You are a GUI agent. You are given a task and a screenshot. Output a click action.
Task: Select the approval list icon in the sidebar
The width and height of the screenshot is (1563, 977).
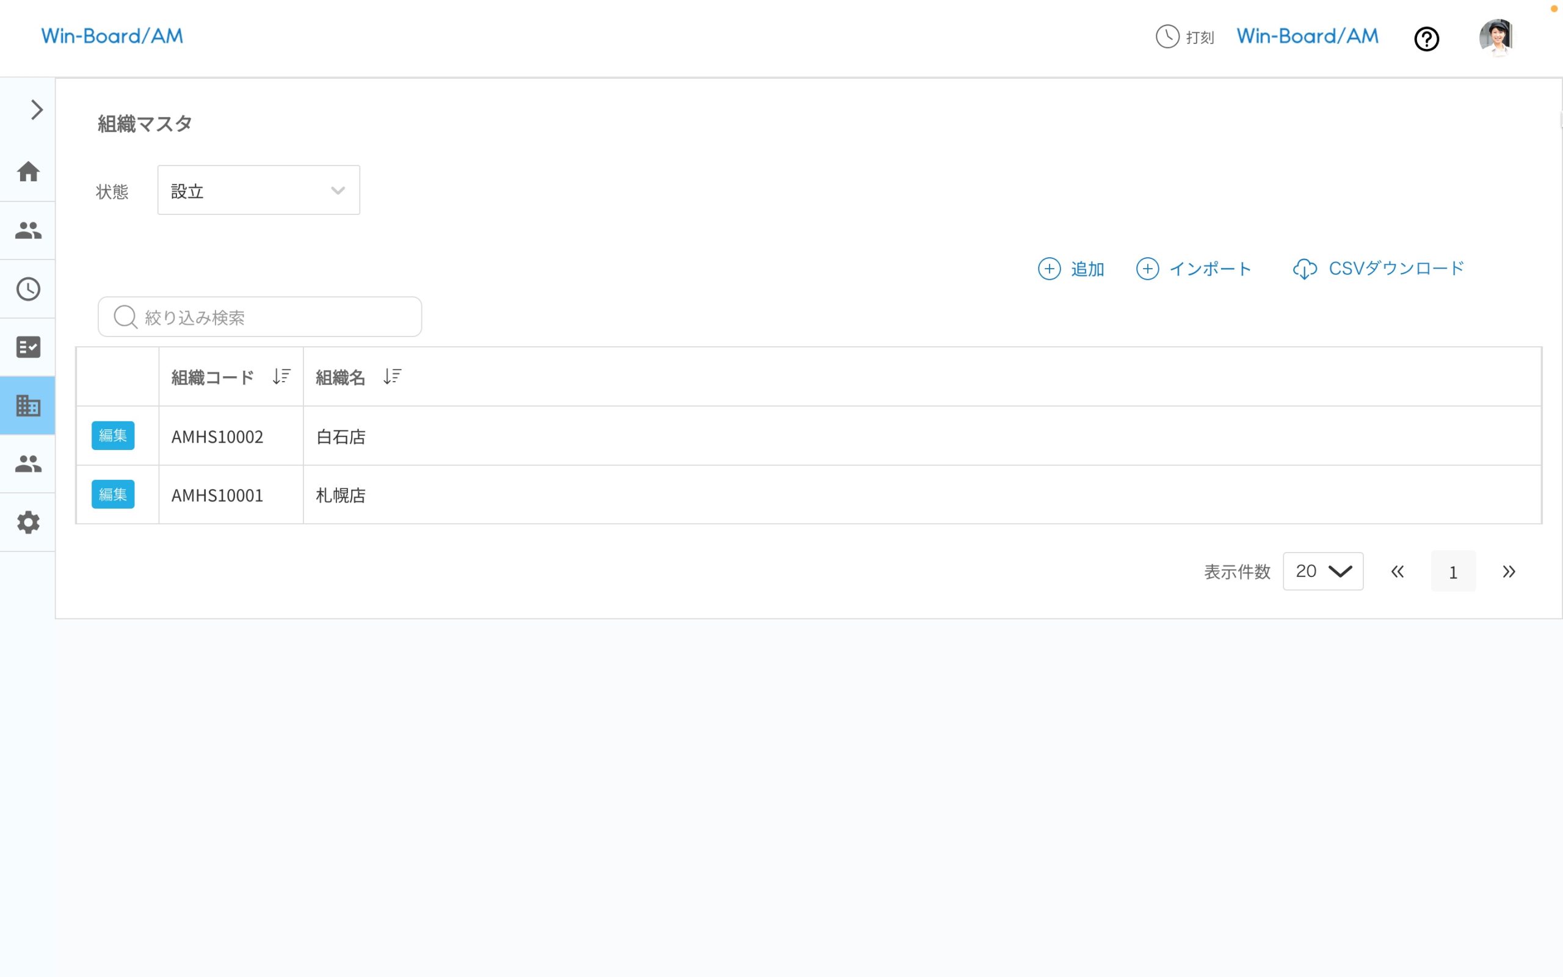pos(27,347)
